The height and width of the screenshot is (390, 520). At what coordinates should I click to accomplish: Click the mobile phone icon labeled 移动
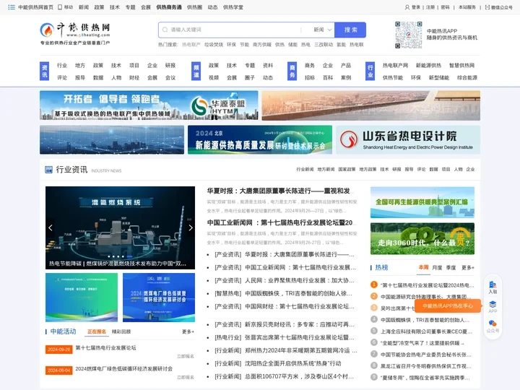[60, 7]
